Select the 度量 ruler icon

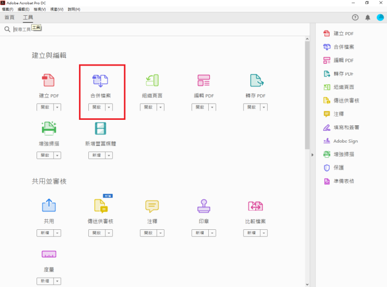tap(49, 254)
